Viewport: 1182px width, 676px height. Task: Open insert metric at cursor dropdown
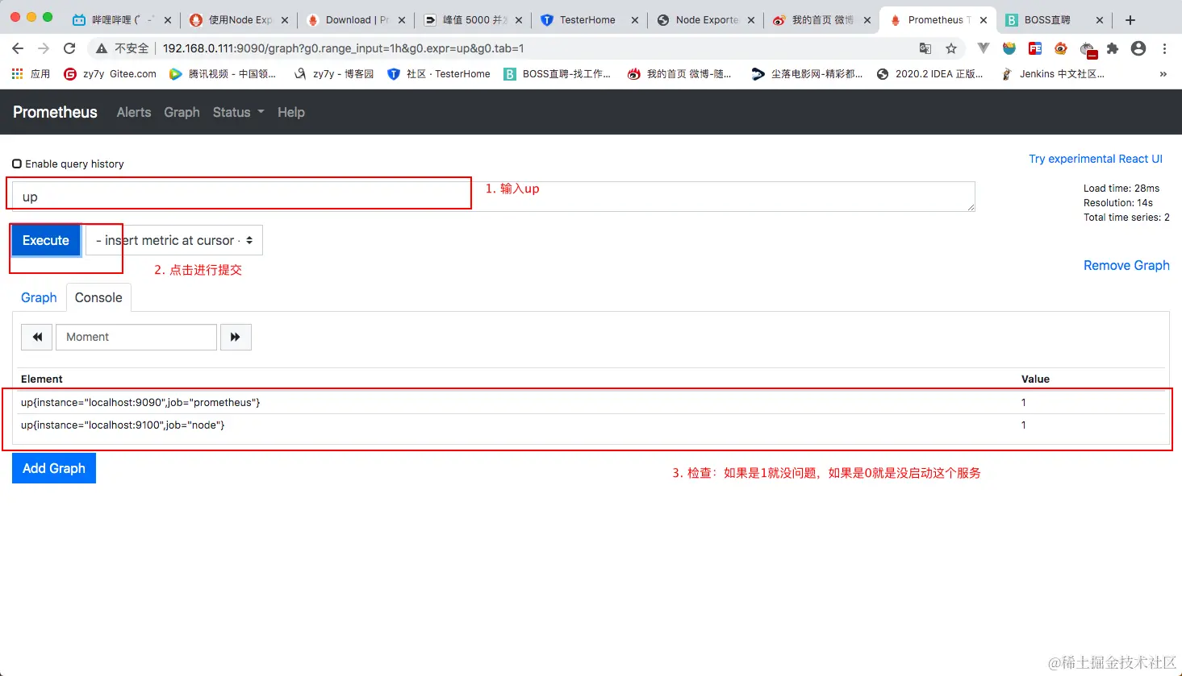(x=174, y=240)
